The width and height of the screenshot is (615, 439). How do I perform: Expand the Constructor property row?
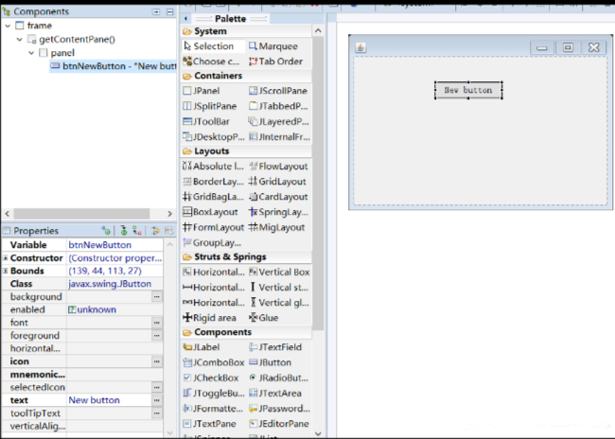tap(5, 258)
